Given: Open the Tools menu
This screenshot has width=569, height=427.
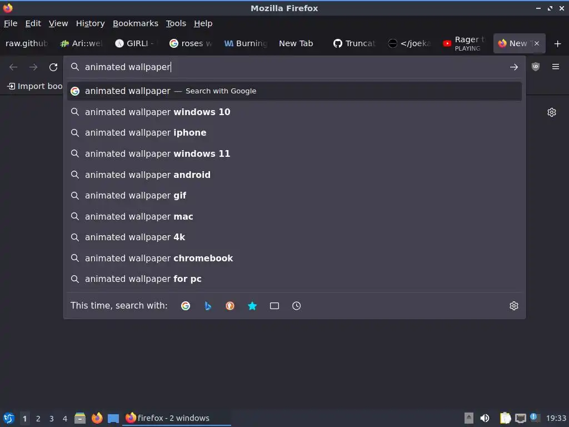Looking at the screenshot, I should [176, 23].
